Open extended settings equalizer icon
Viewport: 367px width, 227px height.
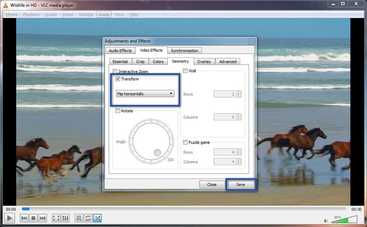point(66,218)
